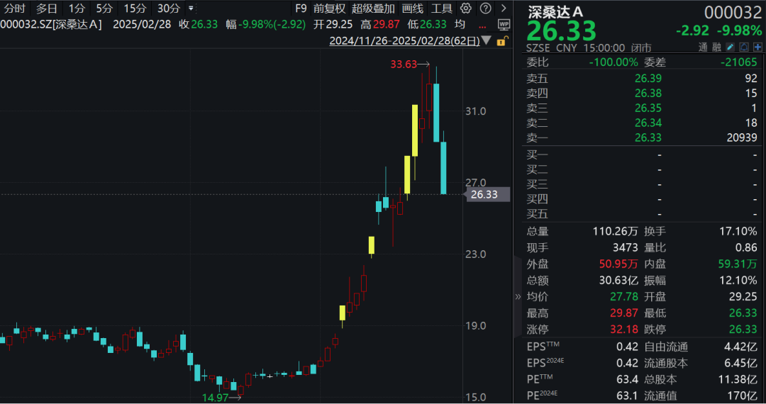Click the 卖一 volume 20939
The width and height of the screenshot is (766, 404).
pos(742,138)
